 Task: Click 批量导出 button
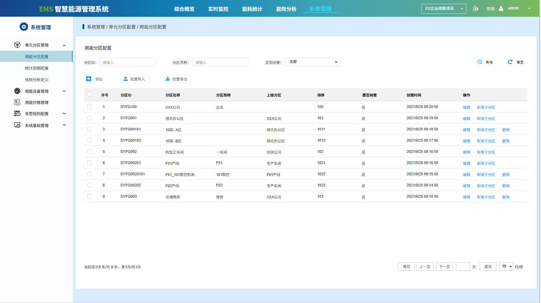tap(176, 79)
